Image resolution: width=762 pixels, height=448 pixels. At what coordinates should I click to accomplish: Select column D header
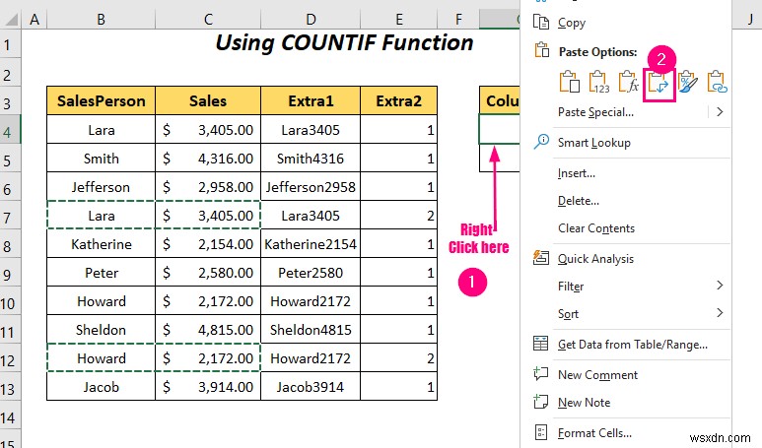311,20
